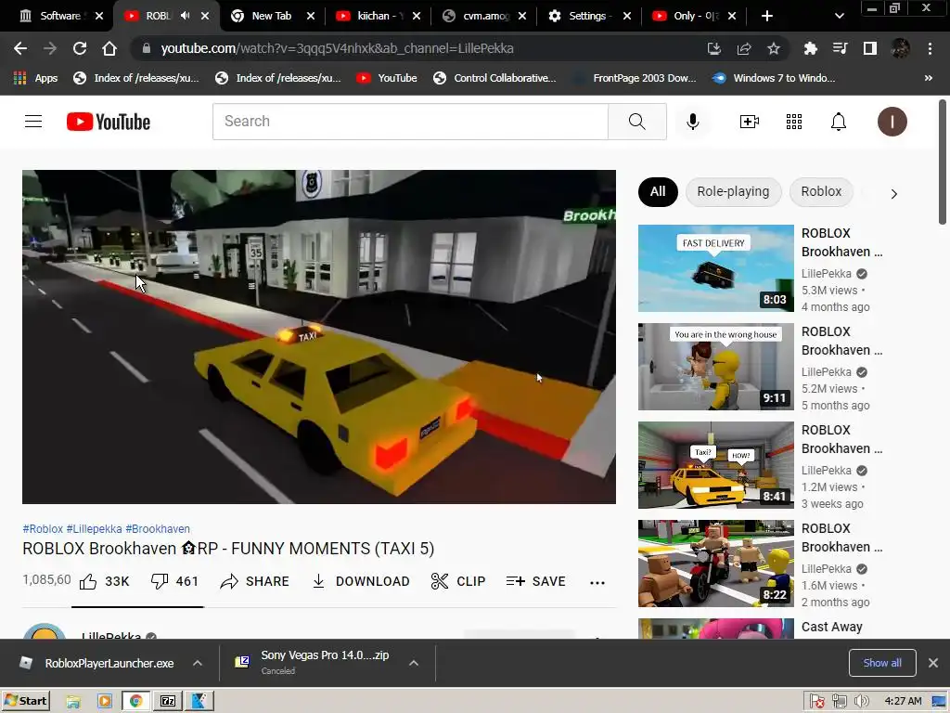Bookmark this page with star icon
The height and width of the screenshot is (713, 950).
coord(773,48)
